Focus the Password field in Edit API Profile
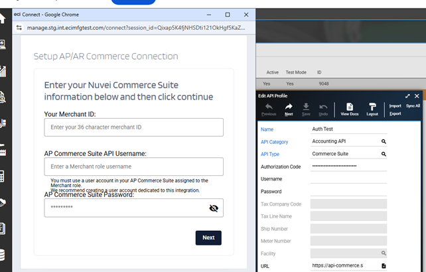The image size is (426, 272). click(x=348, y=191)
